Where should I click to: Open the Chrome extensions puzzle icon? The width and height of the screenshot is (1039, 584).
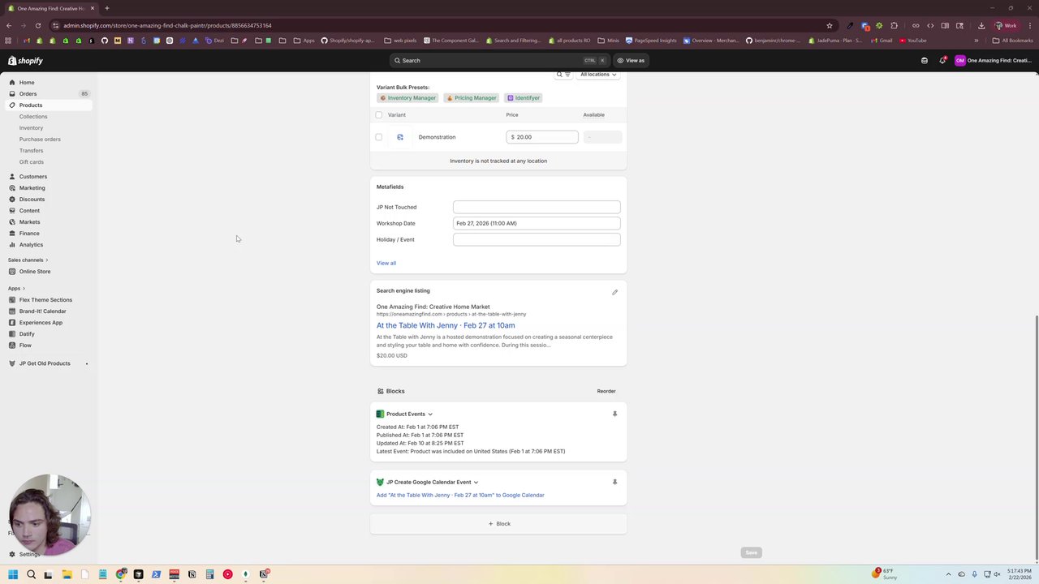coord(894,25)
